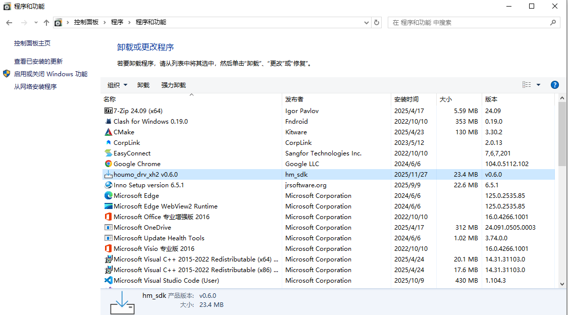Go back with the left arrow
This screenshot has width=568, height=315.
[x=9, y=22]
